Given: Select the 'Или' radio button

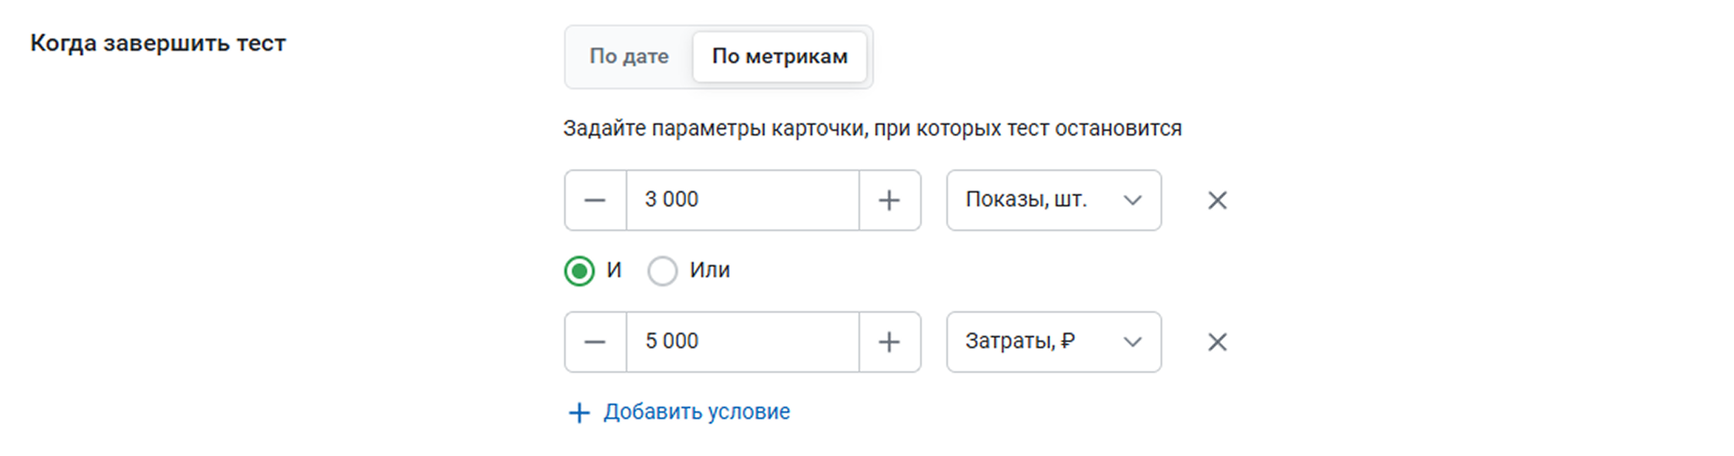Looking at the screenshot, I should coord(662,271).
